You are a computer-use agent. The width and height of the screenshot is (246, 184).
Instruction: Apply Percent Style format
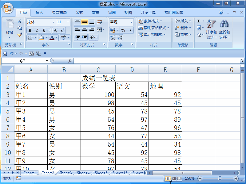[x=123, y=30]
